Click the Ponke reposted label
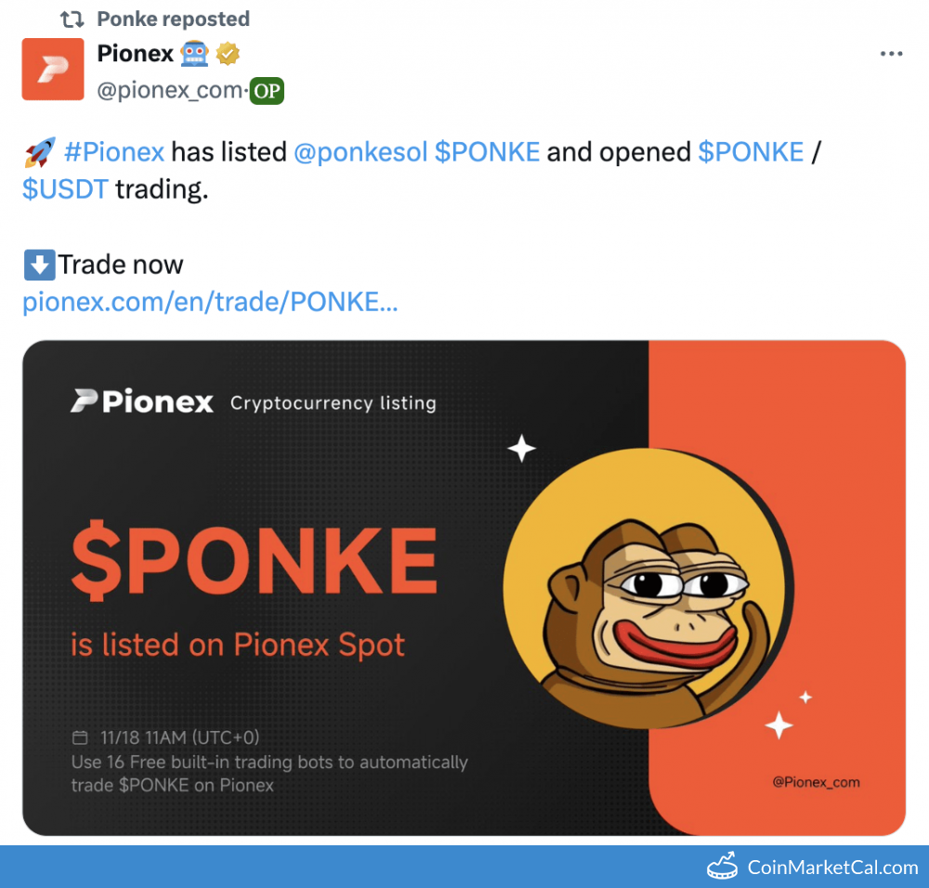This screenshot has width=929, height=888. (173, 19)
